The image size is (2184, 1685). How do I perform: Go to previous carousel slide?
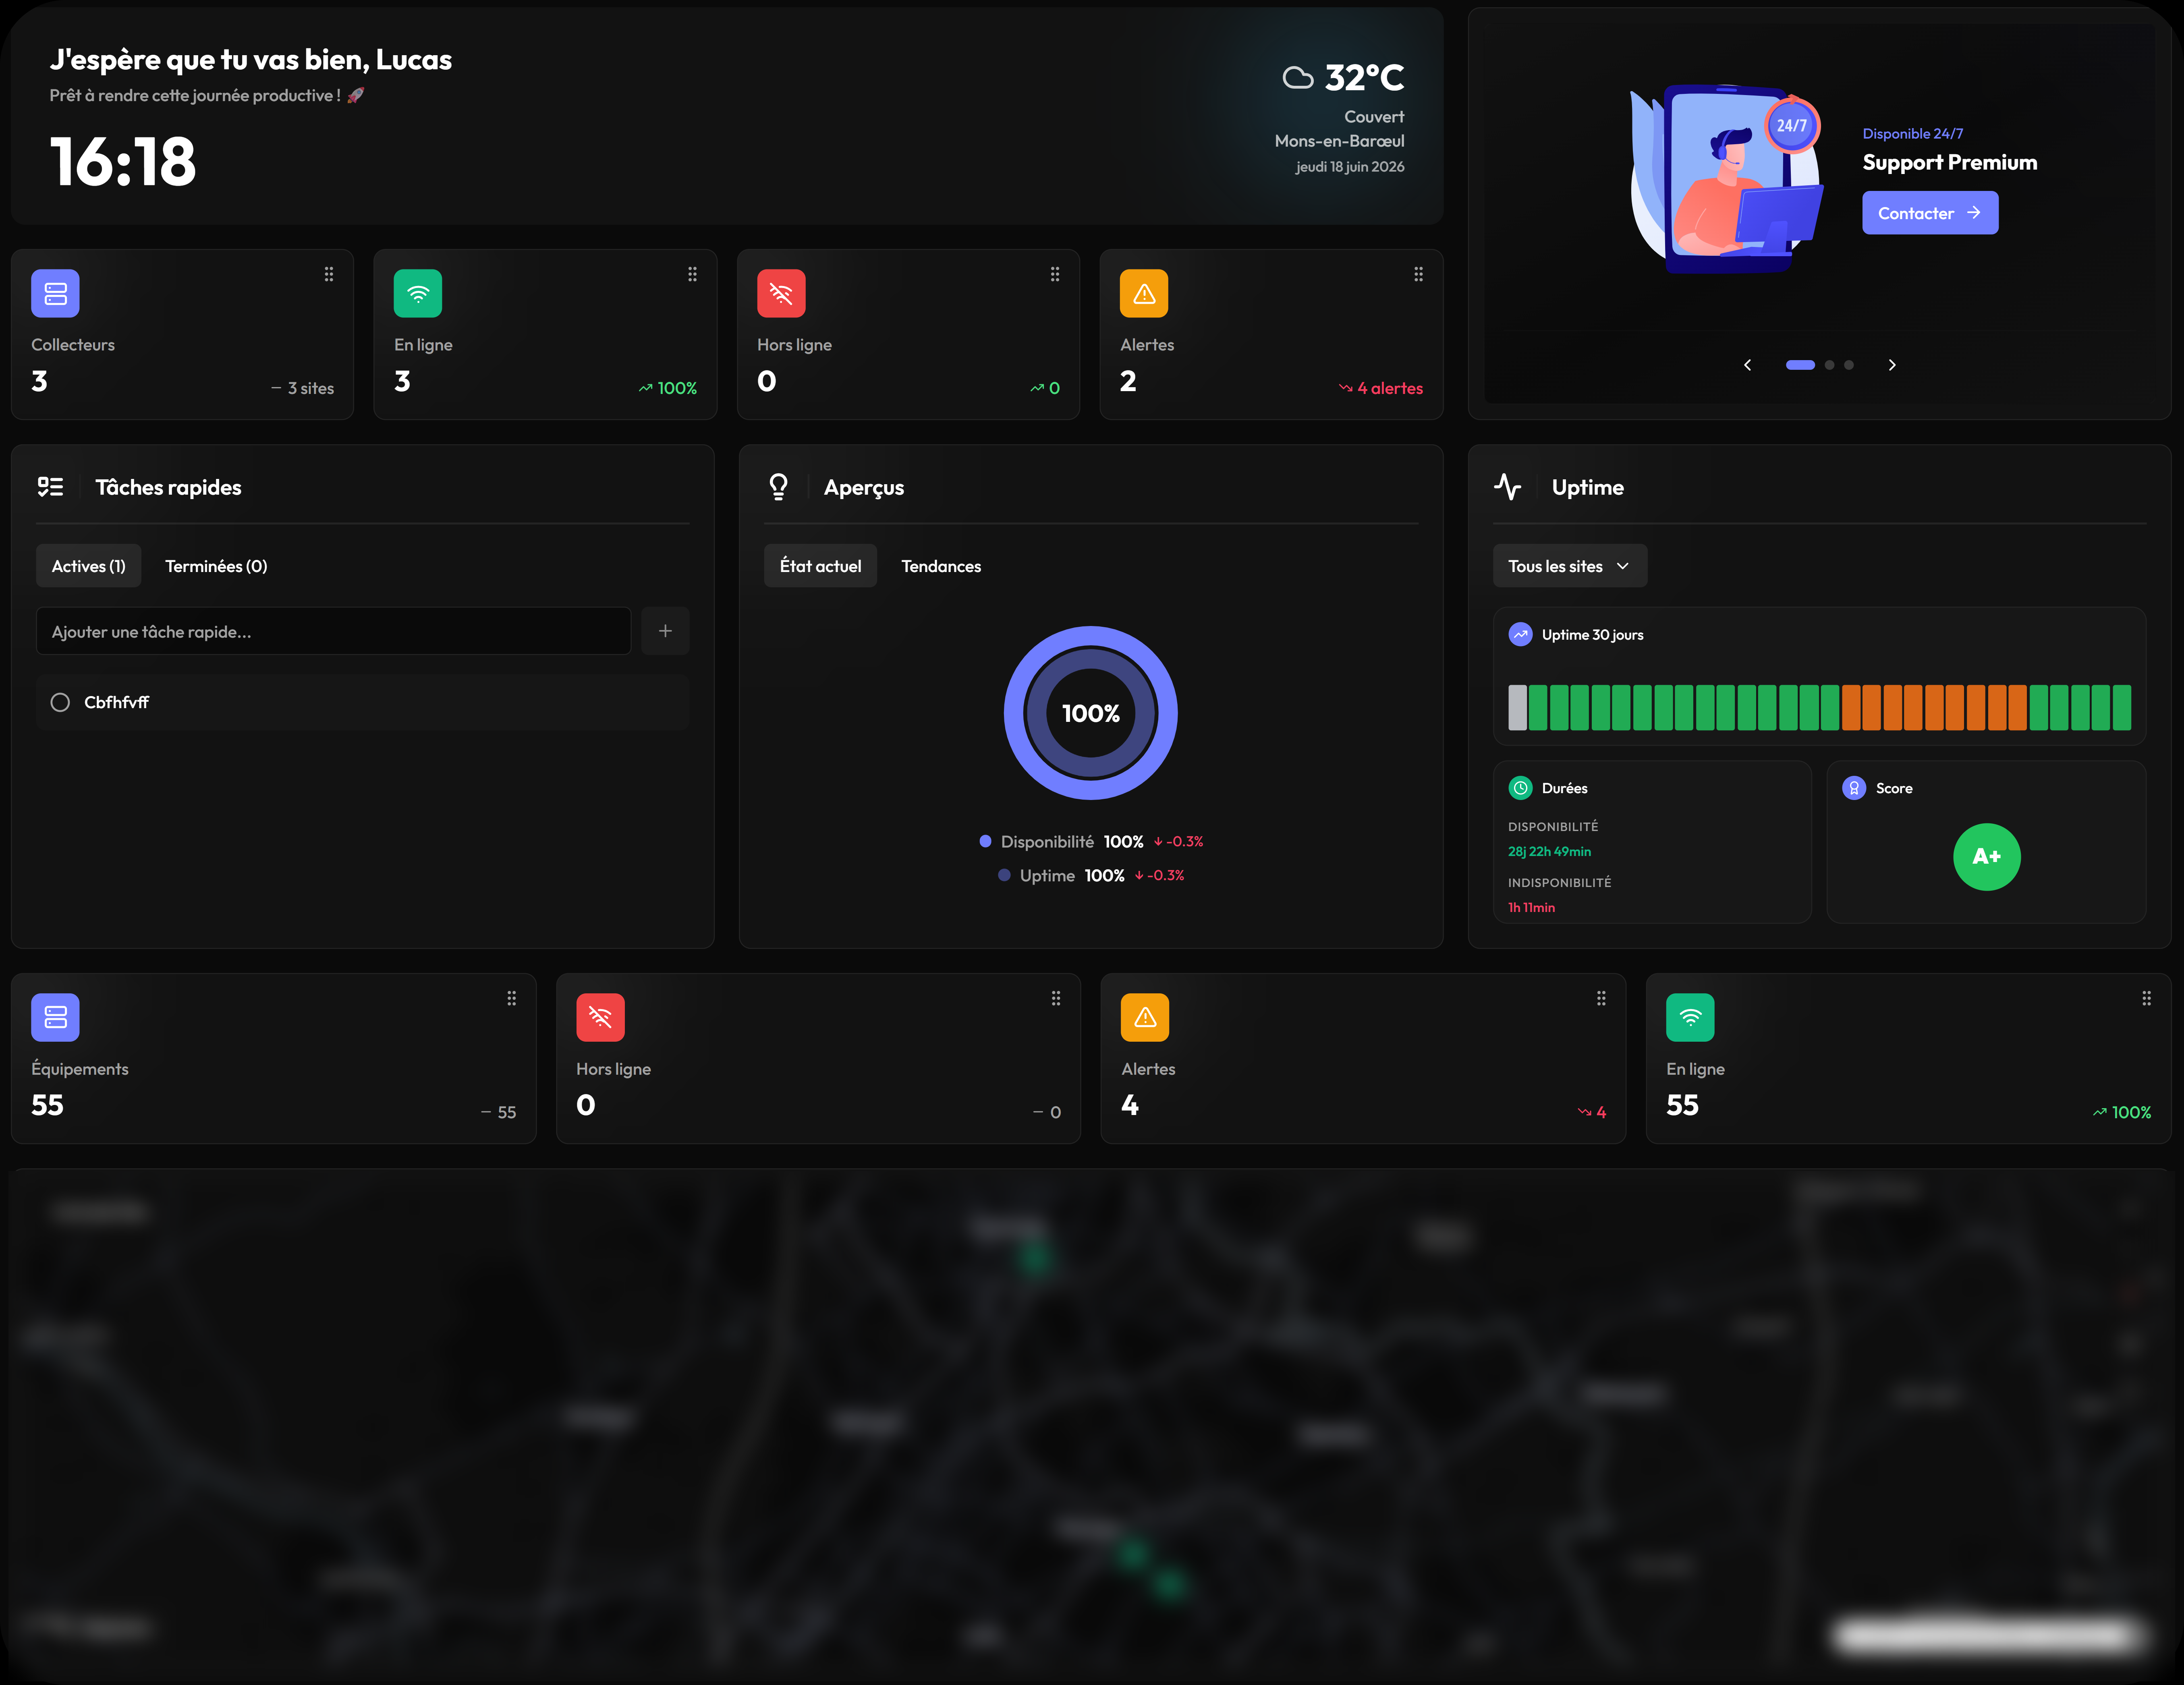point(1747,365)
